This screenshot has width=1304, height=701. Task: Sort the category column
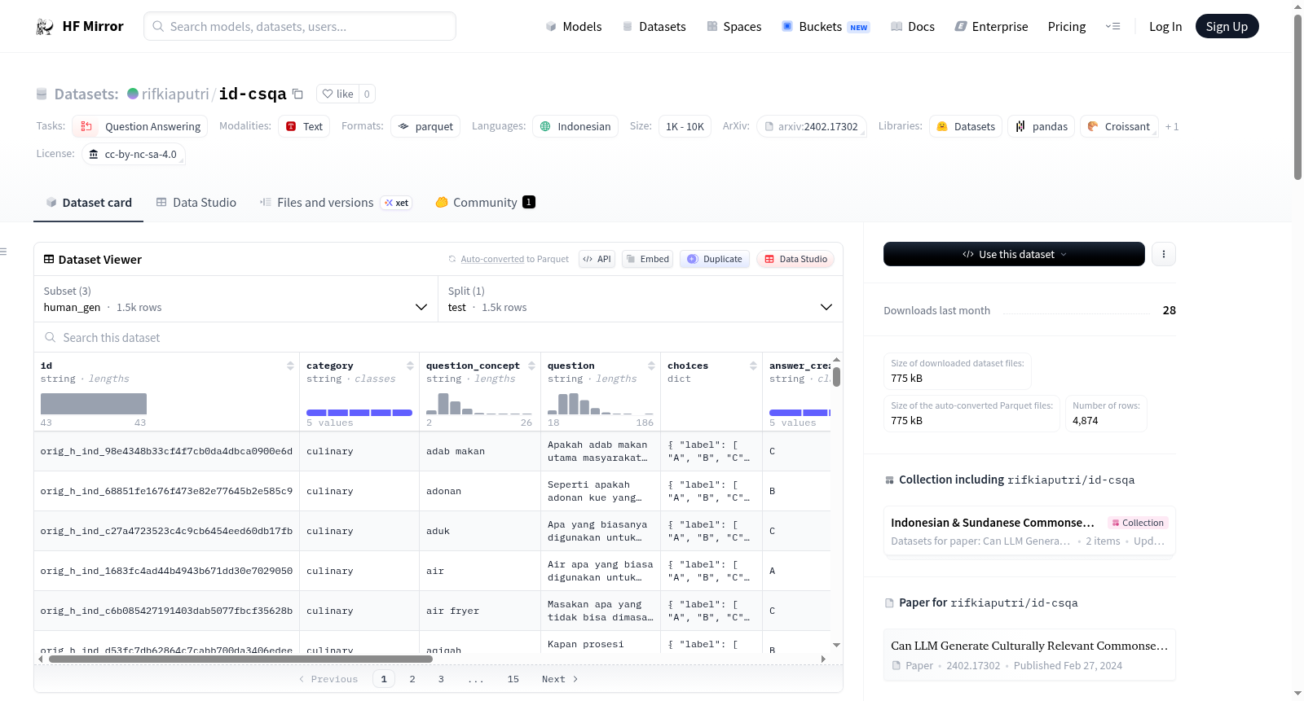click(410, 366)
